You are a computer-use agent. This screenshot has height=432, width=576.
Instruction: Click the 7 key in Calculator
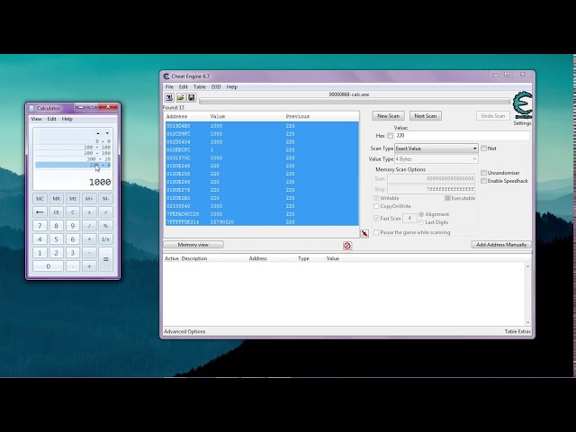point(40,226)
